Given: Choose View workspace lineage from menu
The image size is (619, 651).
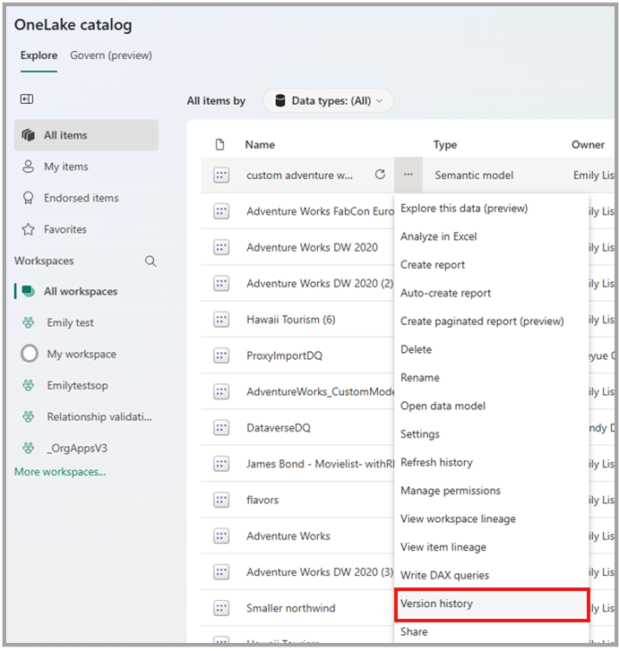Looking at the screenshot, I should click(492, 518).
